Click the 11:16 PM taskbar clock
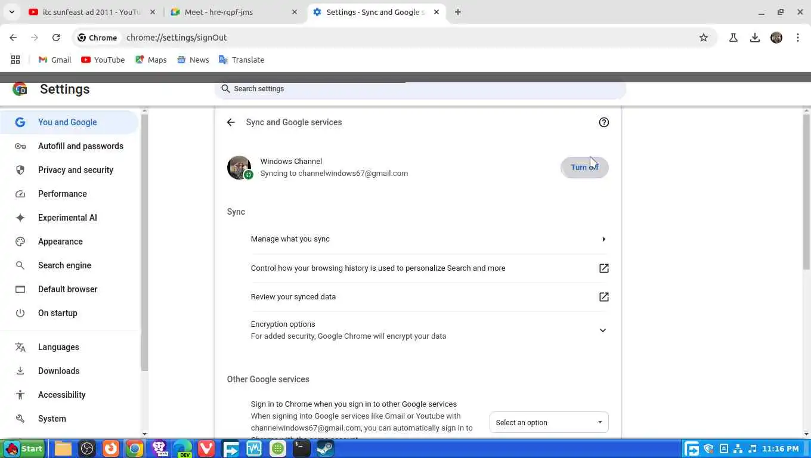 [780, 448]
